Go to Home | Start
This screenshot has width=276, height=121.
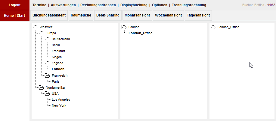[15, 15]
